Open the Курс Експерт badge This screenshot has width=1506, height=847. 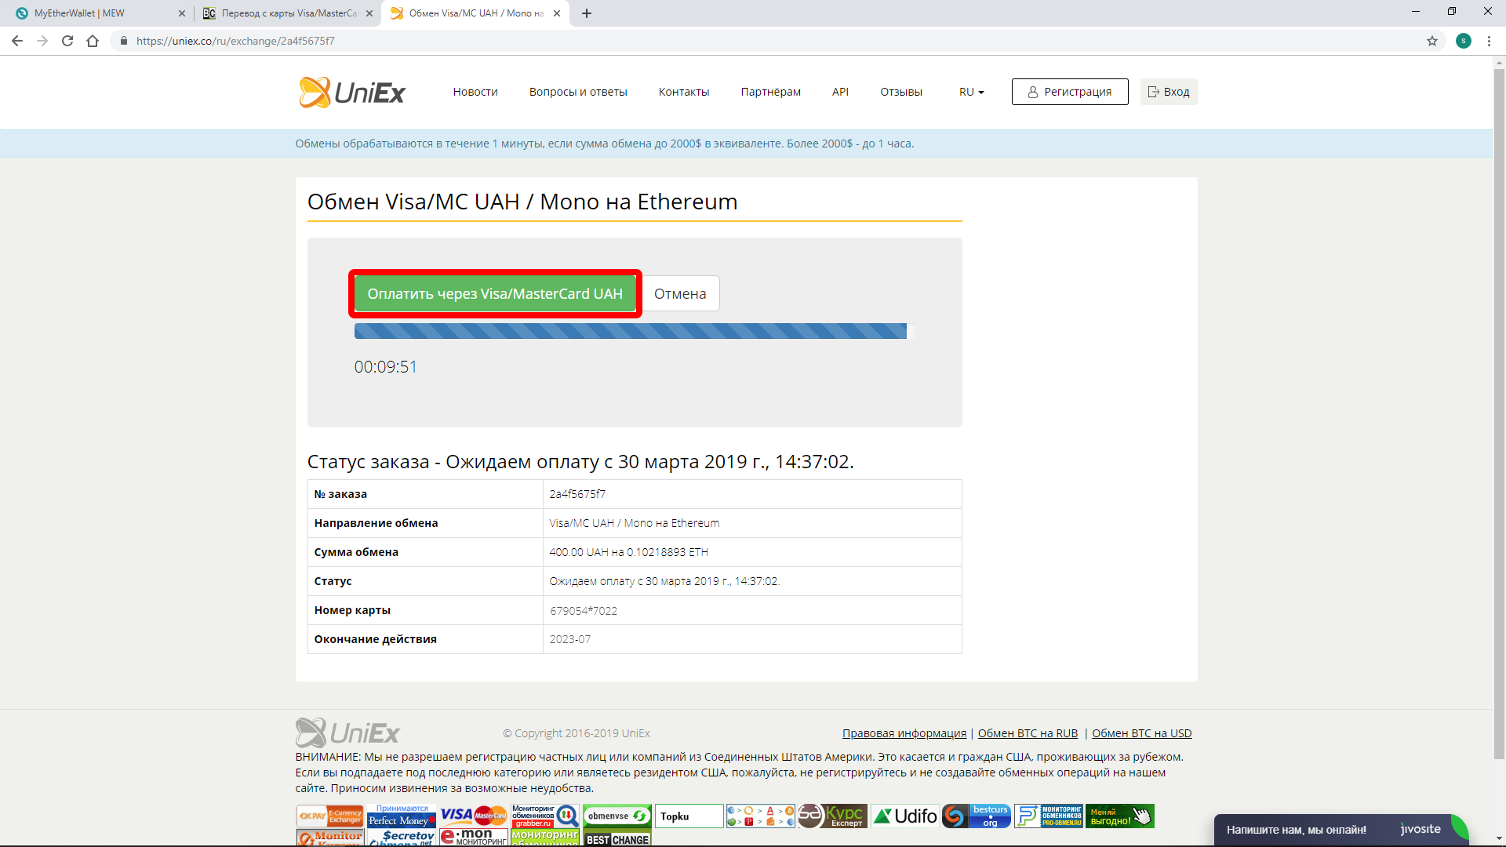point(832,816)
